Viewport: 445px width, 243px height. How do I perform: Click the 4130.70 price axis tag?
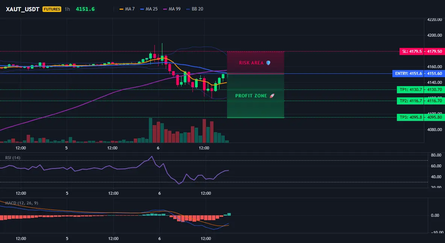(434, 90)
